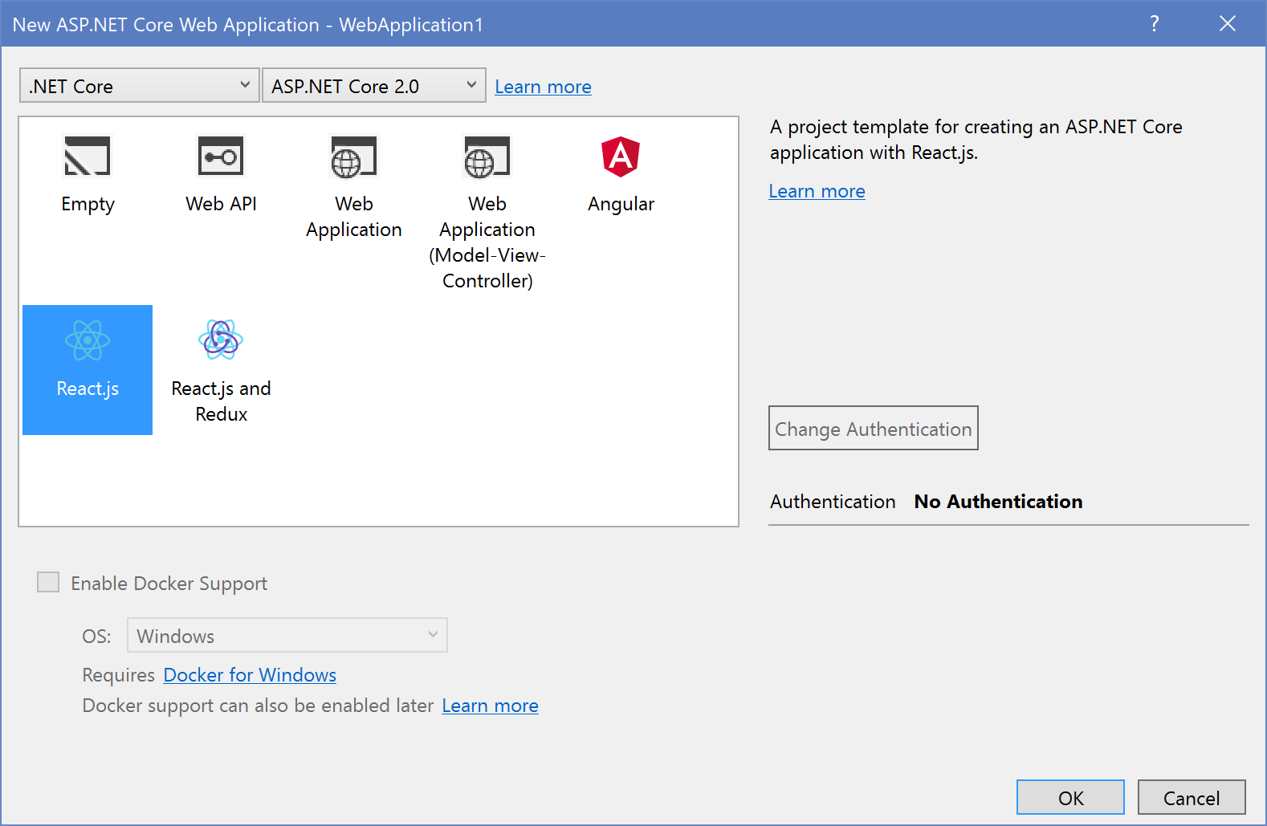Open Learn more link next to version dropdown
The image size is (1267, 826).
(x=543, y=87)
